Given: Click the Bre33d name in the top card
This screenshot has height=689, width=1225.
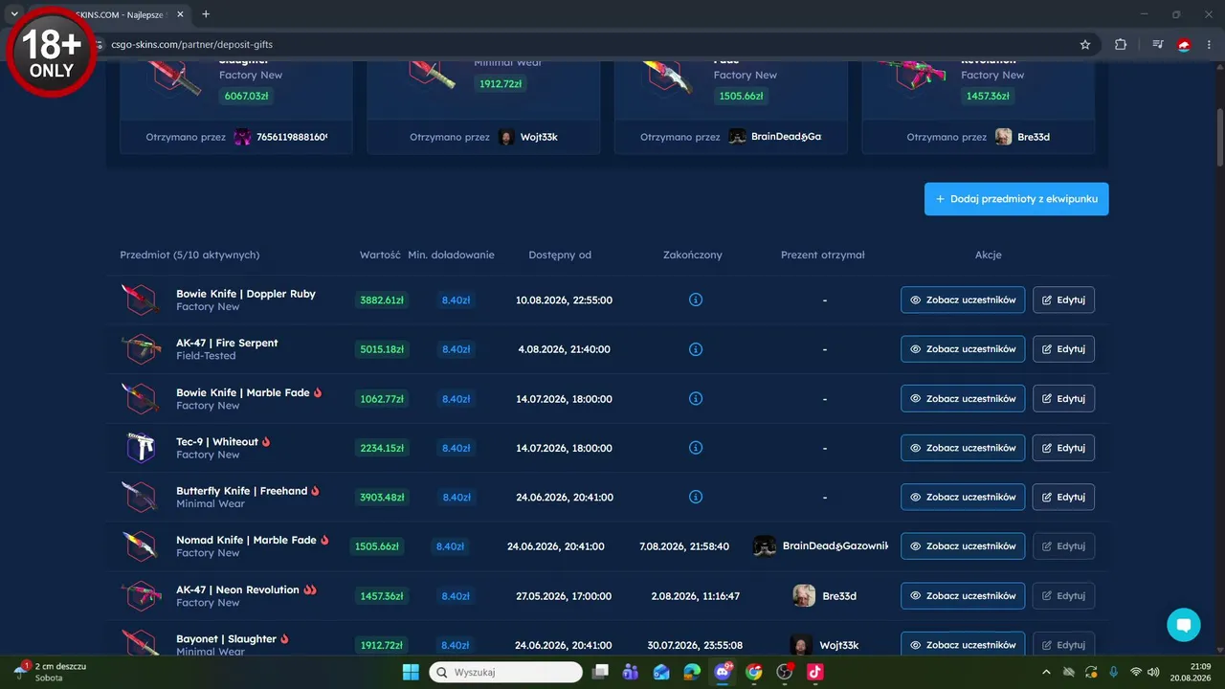Looking at the screenshot, I should [x=1034, y=137].
